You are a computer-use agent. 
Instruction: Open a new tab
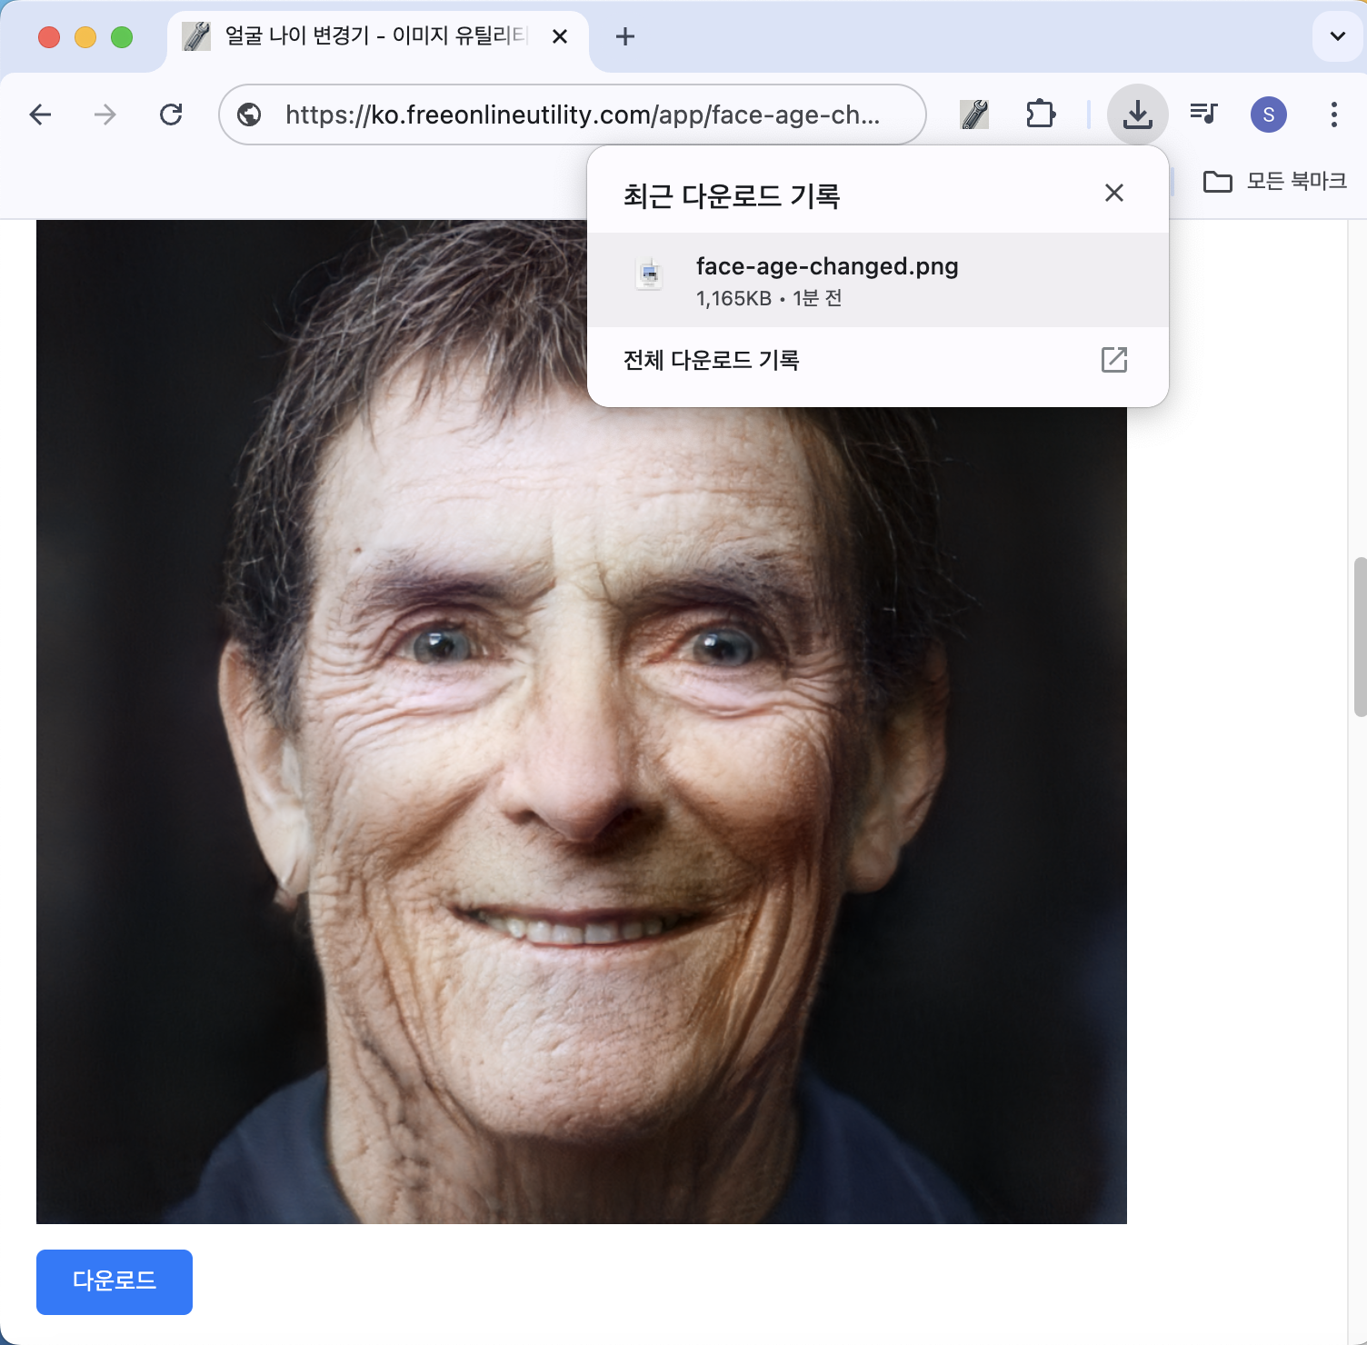pos(624,36)
